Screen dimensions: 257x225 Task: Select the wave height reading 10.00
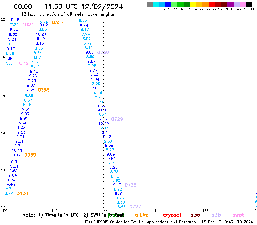103,124
